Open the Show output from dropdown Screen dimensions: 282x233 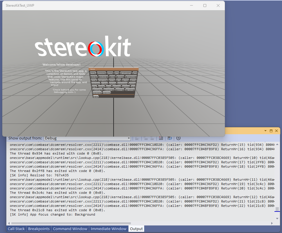point(129,138)
